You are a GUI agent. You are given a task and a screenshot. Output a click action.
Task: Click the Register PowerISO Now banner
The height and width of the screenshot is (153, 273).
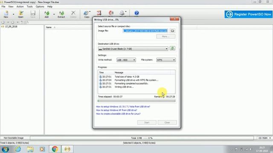(x=248, y=14)
